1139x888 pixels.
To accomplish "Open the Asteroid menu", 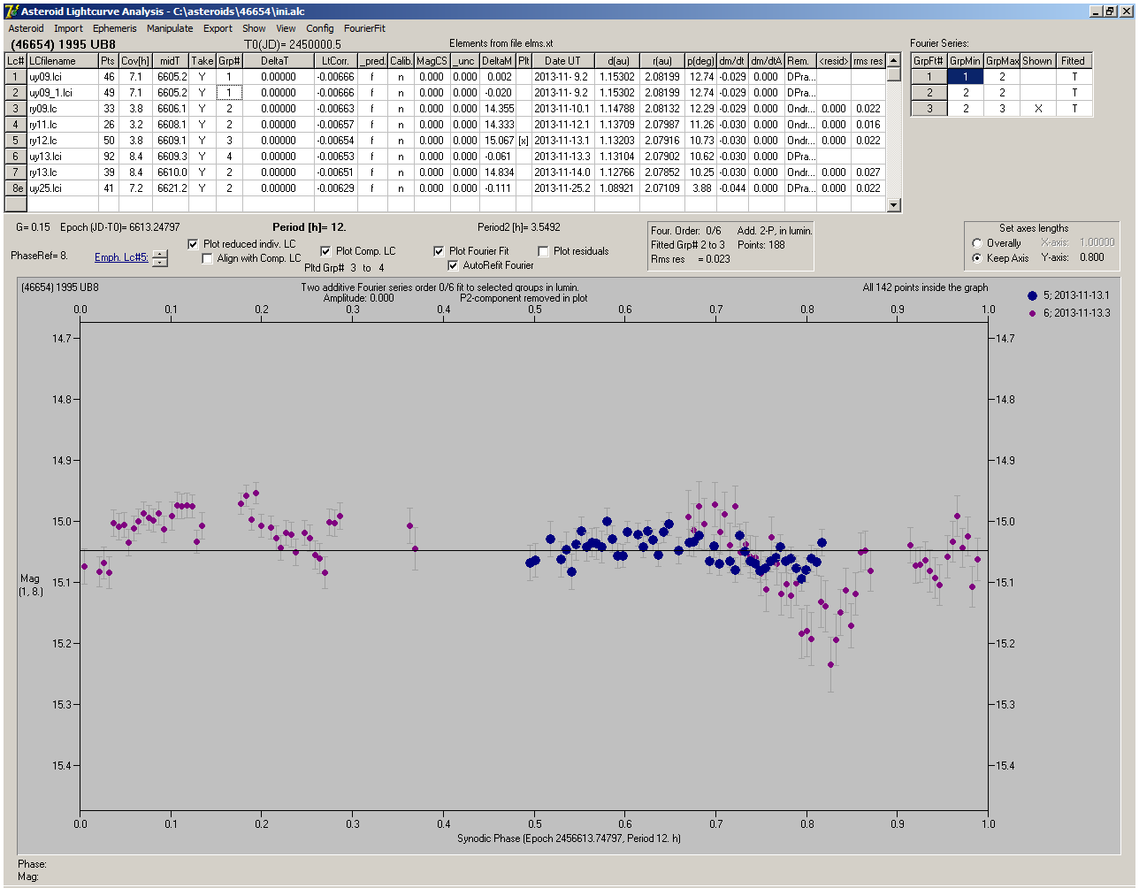I will tap(26, 28).
